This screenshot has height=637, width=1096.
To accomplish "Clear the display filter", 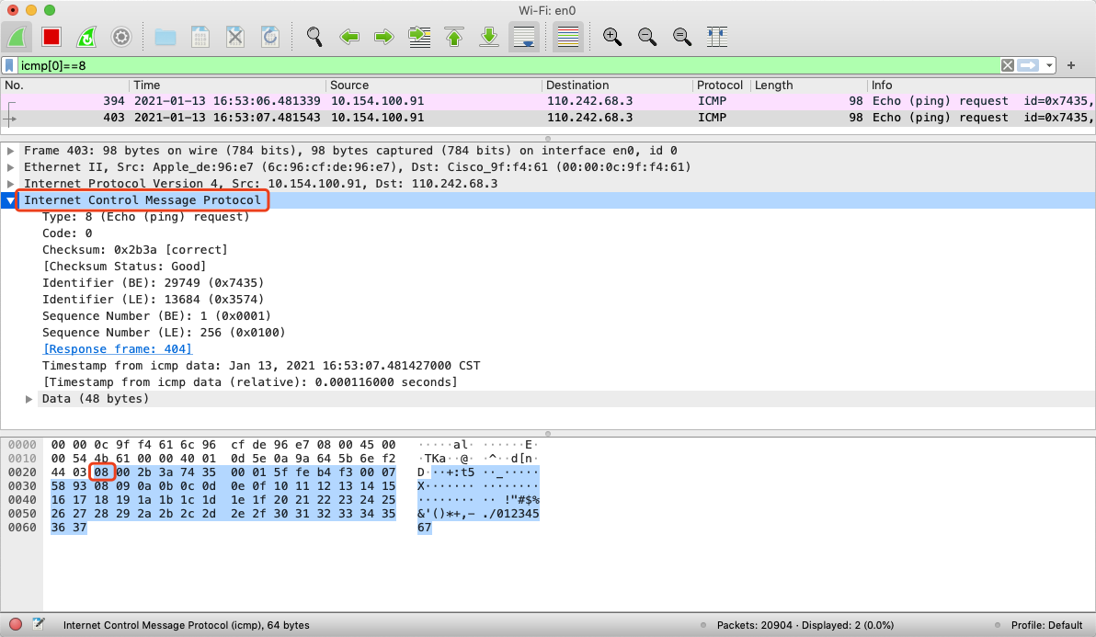I will 1007,65.
